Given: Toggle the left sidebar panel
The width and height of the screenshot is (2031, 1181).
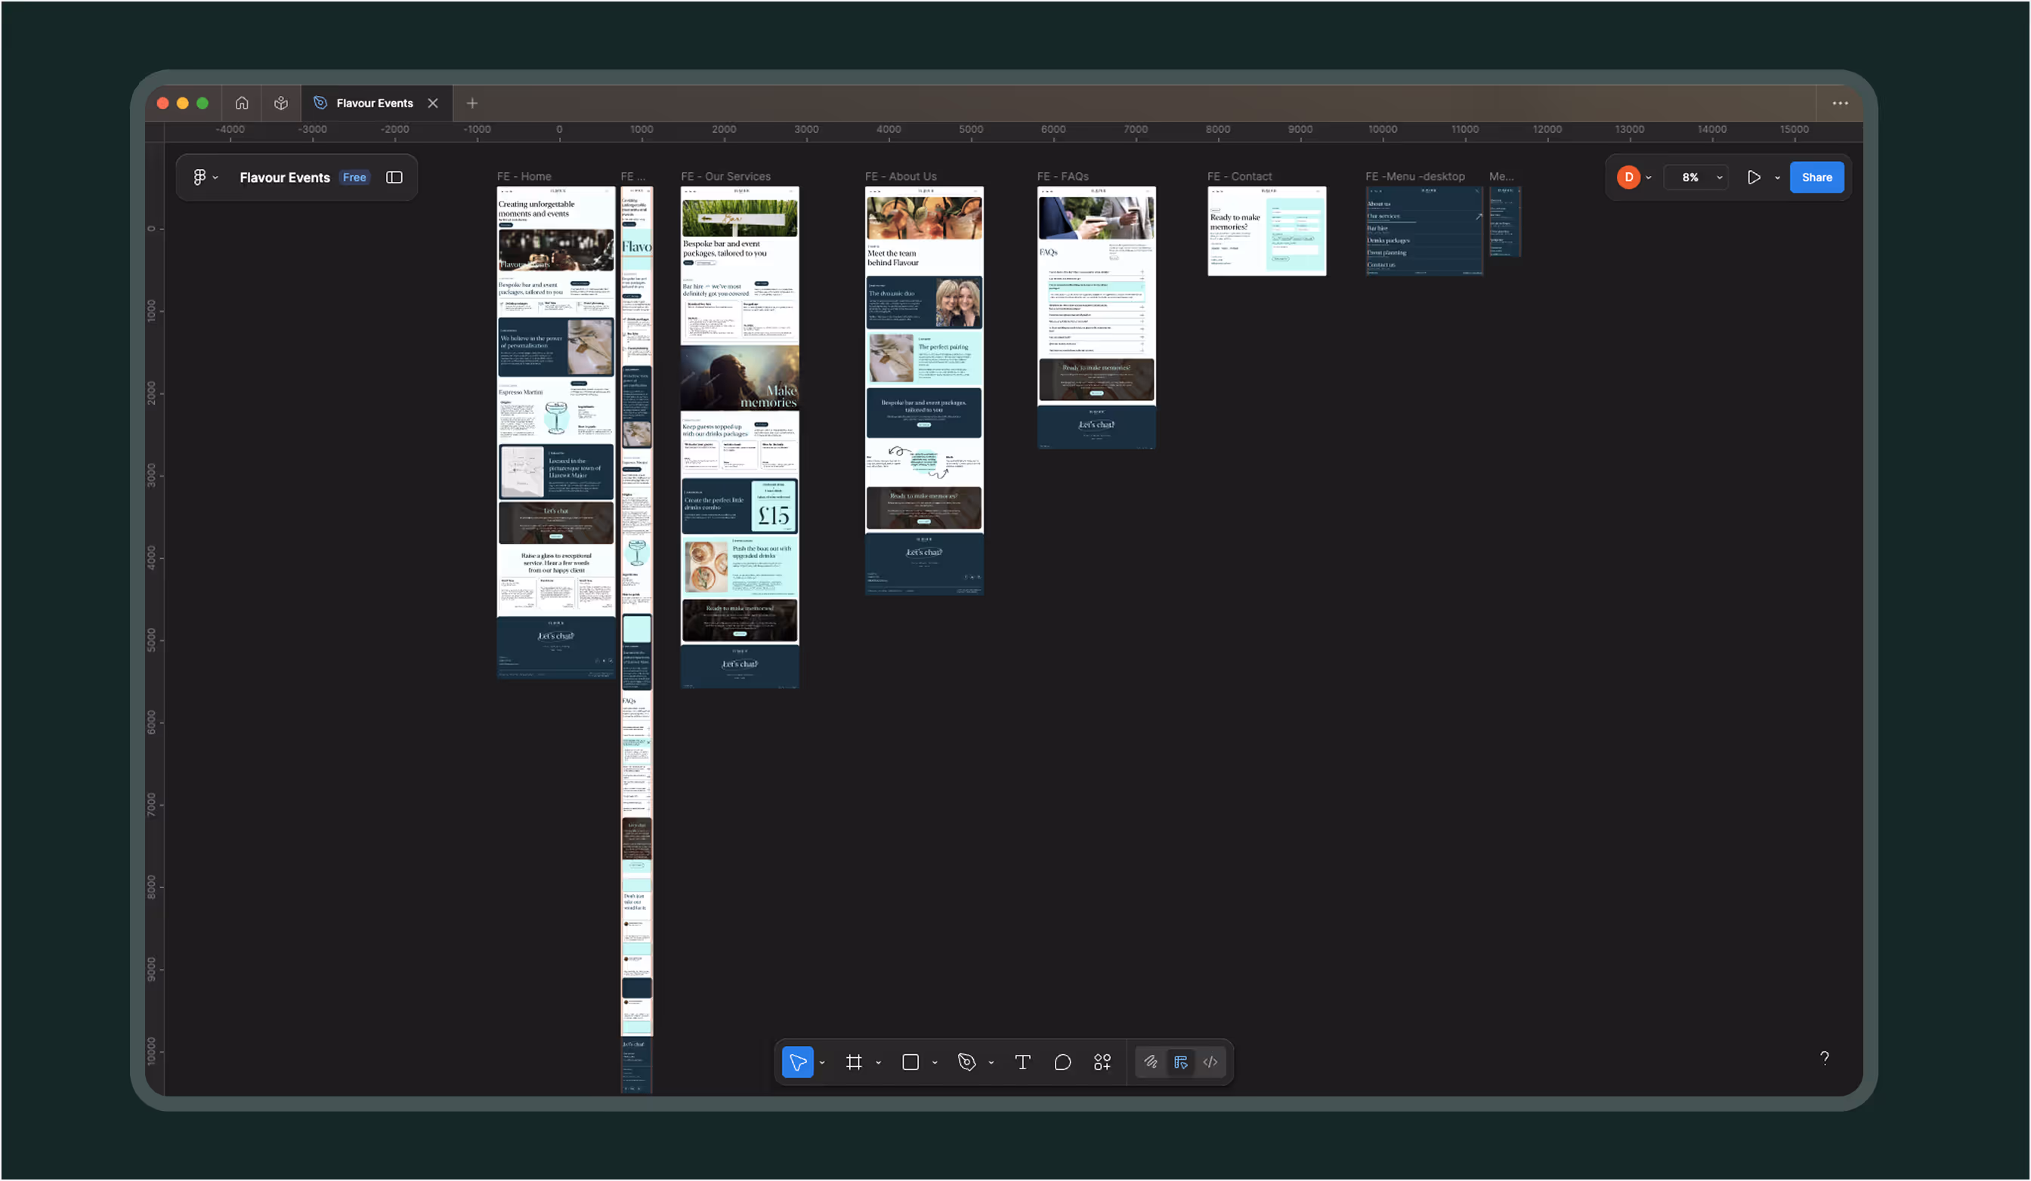Looking at the screenshot, I should [394, 177].
